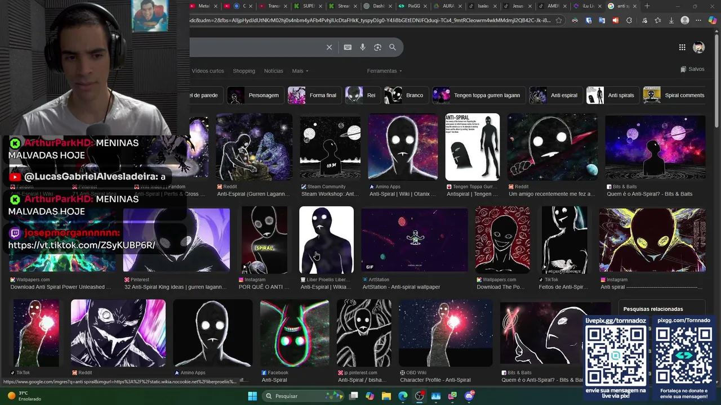Open Steam Community Anti-Spiral image

pos(330,147)
